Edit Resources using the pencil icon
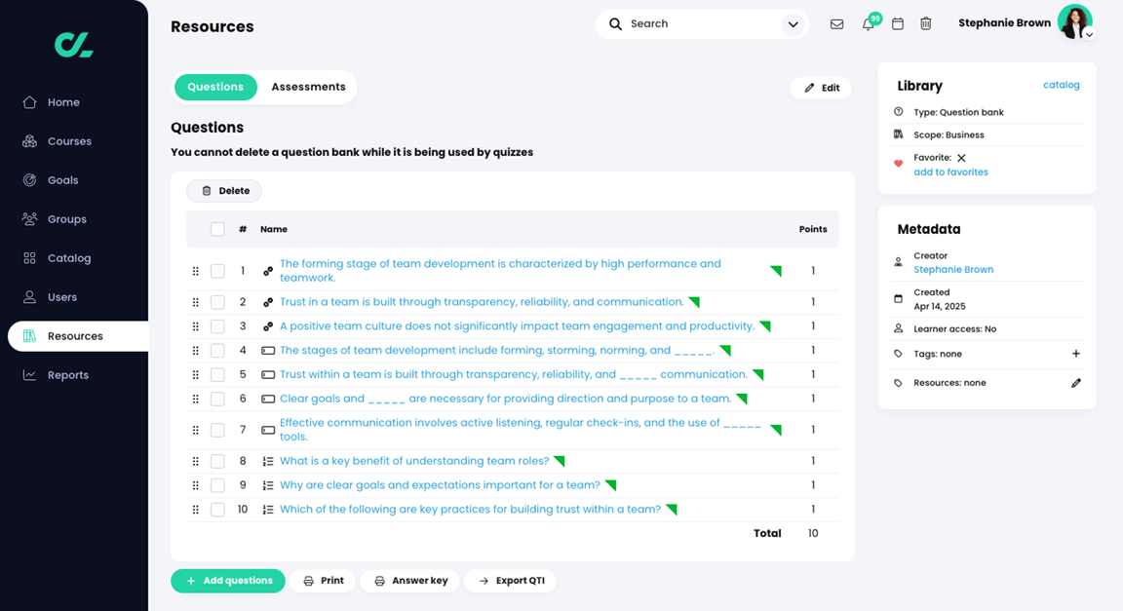Screen dimensions: 1123x611 [1075, 383]
